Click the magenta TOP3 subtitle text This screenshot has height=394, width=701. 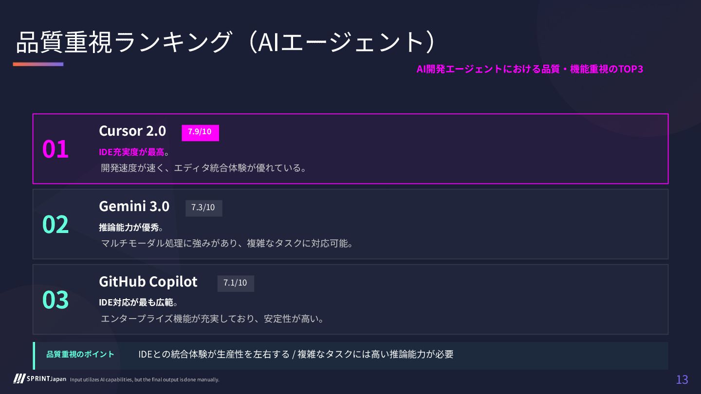[x=530, y=69]
